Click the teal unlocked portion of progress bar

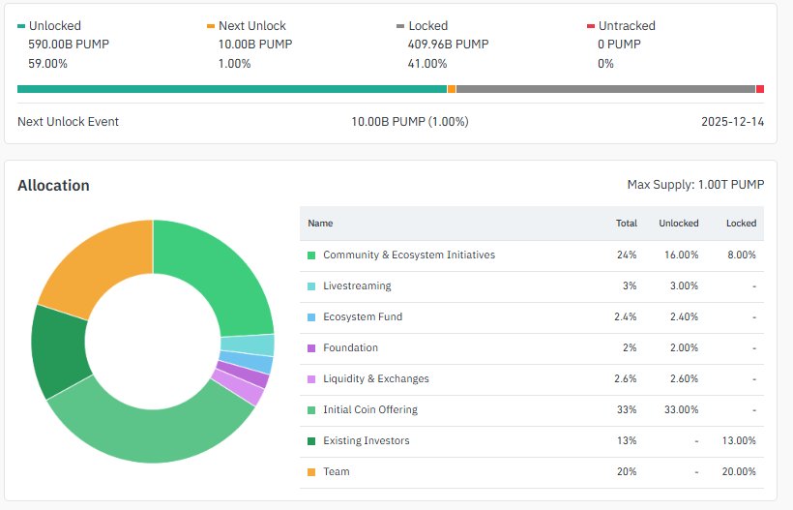tap(232, 89)
